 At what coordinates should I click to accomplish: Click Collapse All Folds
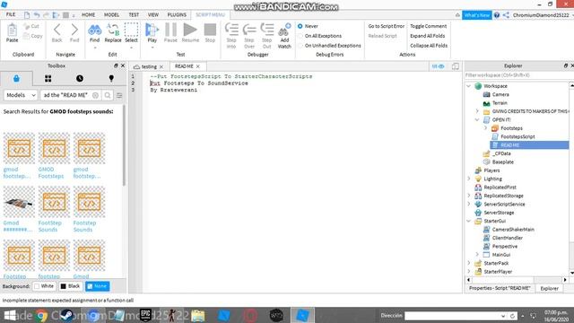tap(429, 46)
